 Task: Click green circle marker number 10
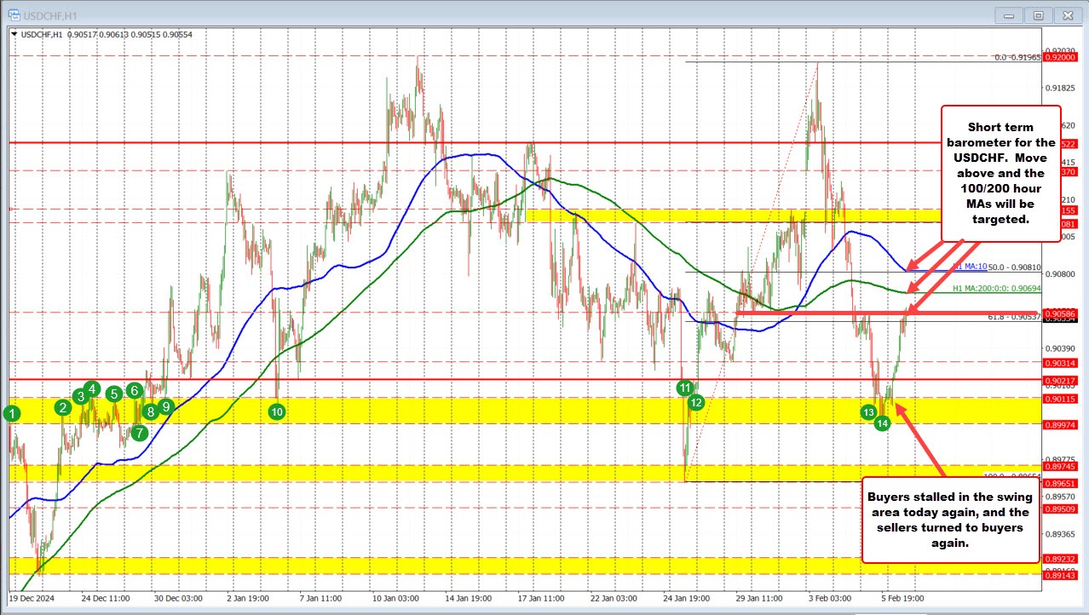pyautogui.click(x=276, y=411)
